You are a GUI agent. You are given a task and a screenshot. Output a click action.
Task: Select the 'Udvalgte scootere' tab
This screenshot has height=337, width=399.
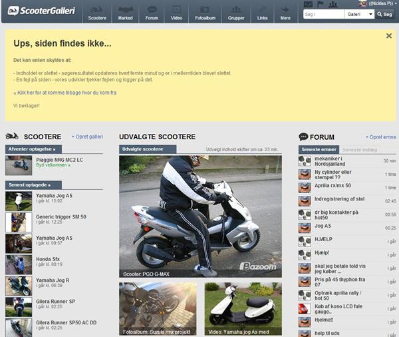(x=148, y=149)
